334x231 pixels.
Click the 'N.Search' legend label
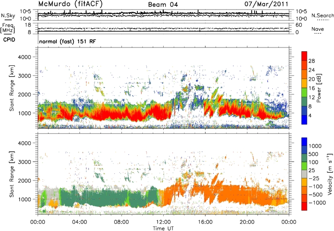pyautogui.click(x=323, y=15)
